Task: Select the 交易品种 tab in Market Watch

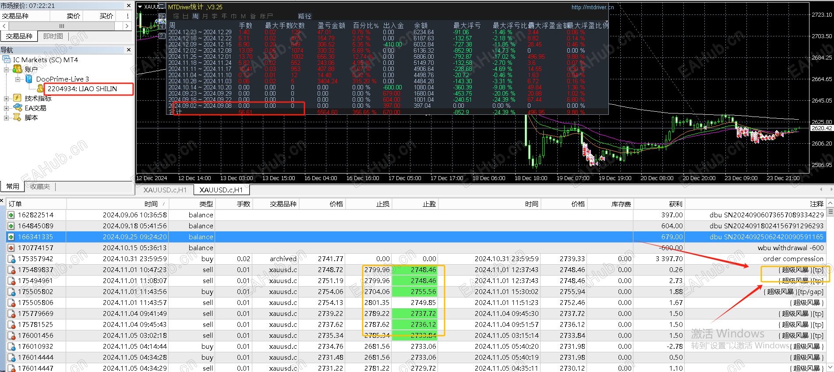Action: [x=19, y=36]
